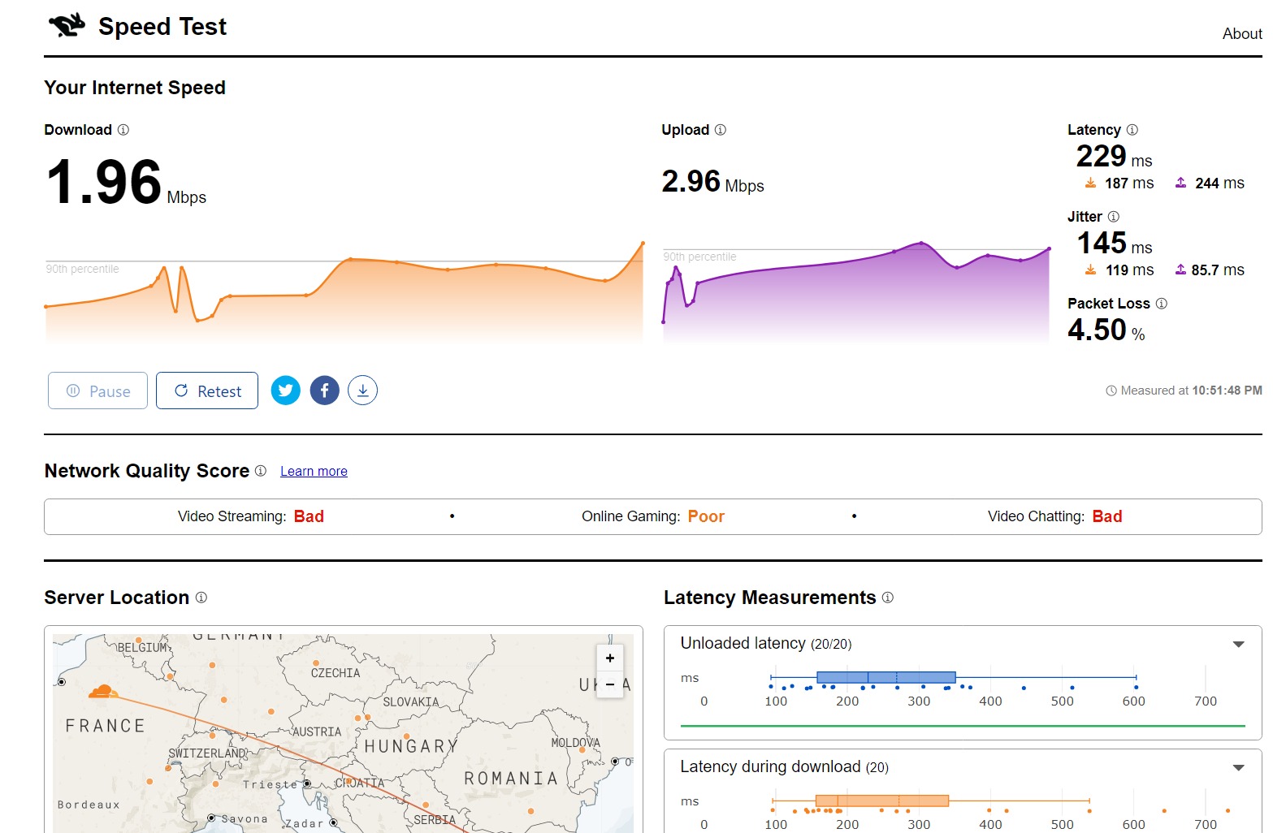Click the Network Quality Score info icon
The height and width of the screenshot is (833, 1273).
261,471
